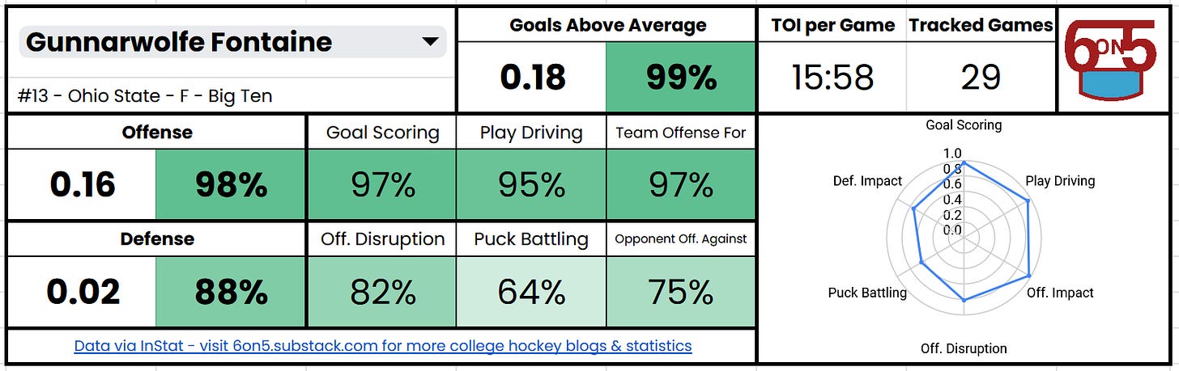Select the Play Driving 95% cell
The image size is (1179, 371).
[531, 185]
